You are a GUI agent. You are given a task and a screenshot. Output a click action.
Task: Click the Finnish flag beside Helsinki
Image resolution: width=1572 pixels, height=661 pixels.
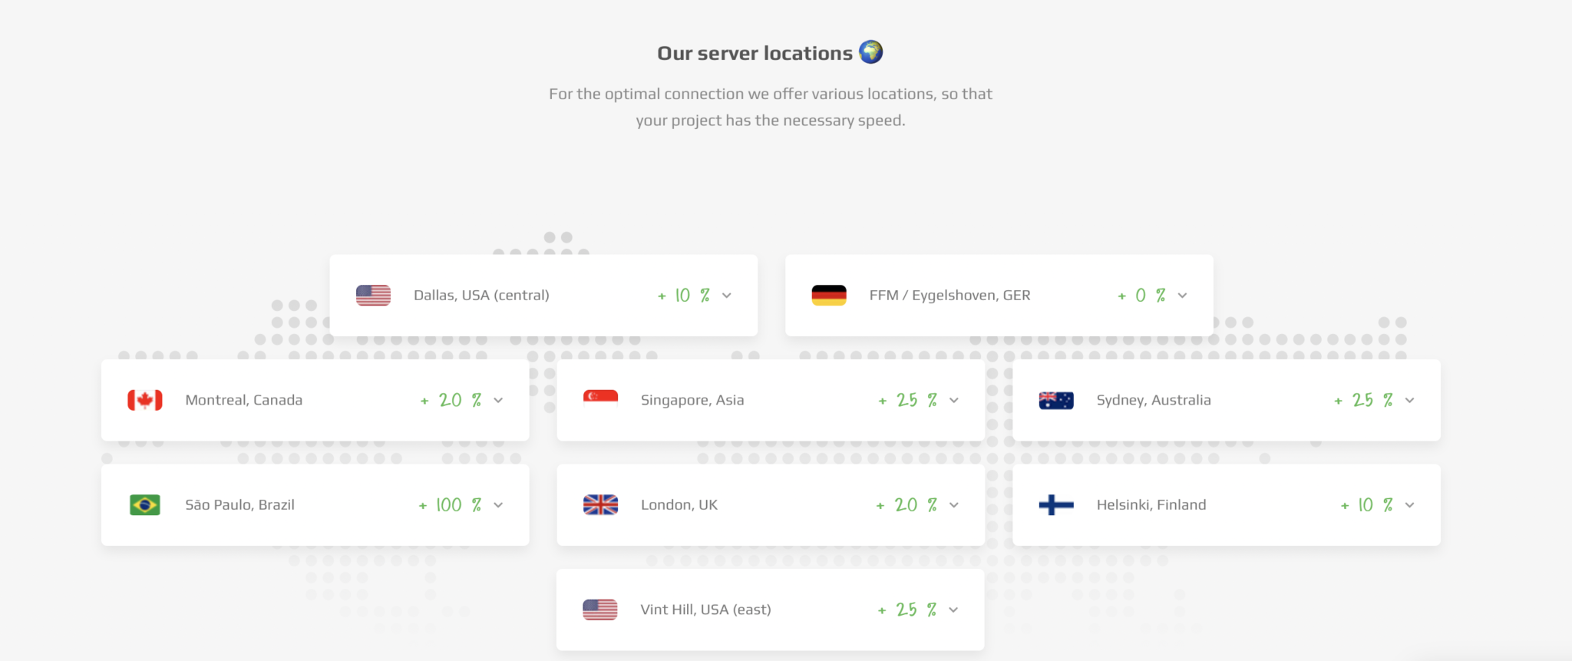pyautogui.click(x=1056, y=505)
